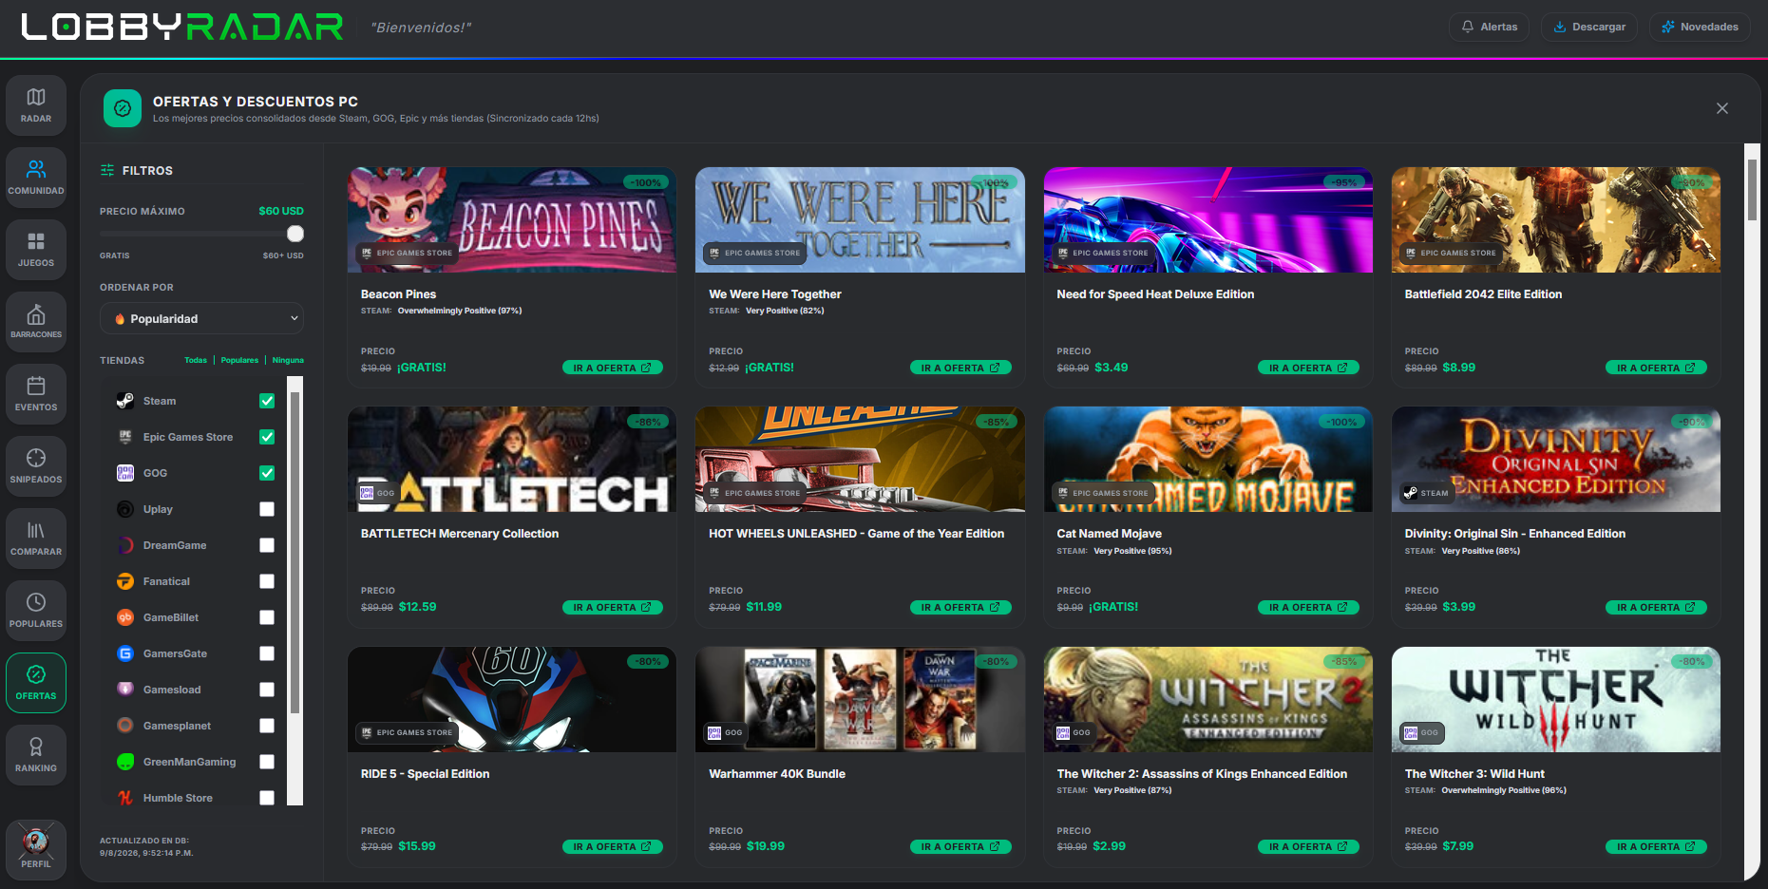Open the Comunidad sidebar section
The width and height of the screenshot is (1768, 889).
pos(36,178)
